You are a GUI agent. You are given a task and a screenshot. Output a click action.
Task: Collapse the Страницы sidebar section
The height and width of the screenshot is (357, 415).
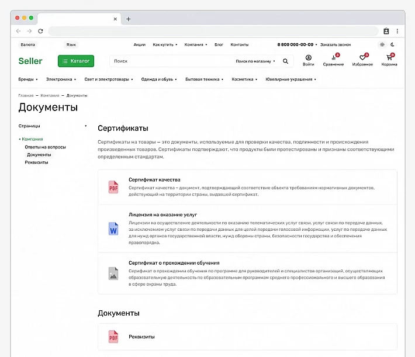click(85, 126)
